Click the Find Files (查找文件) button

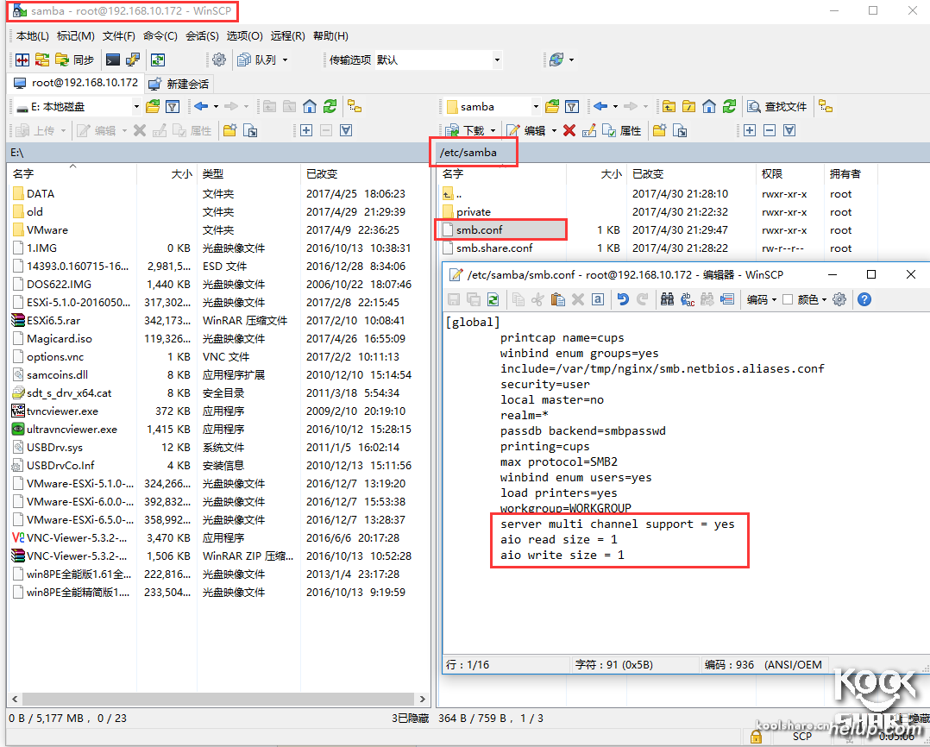pyautogui.click(x=777, y=107)
